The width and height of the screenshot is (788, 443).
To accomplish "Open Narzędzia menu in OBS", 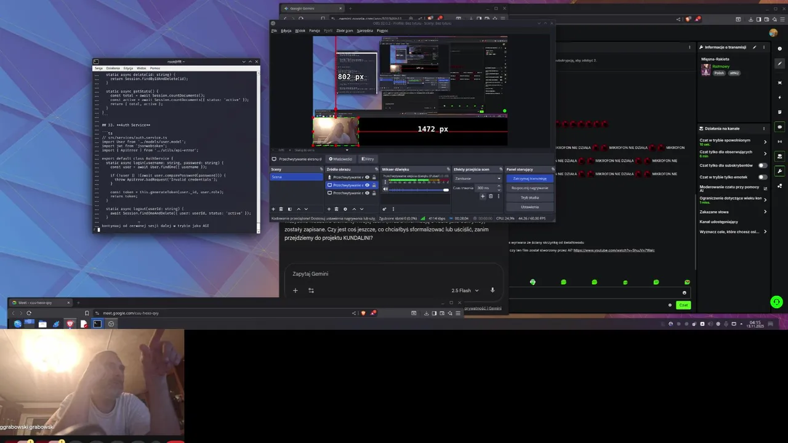I will pyautogui.click(x=364, y=31).
